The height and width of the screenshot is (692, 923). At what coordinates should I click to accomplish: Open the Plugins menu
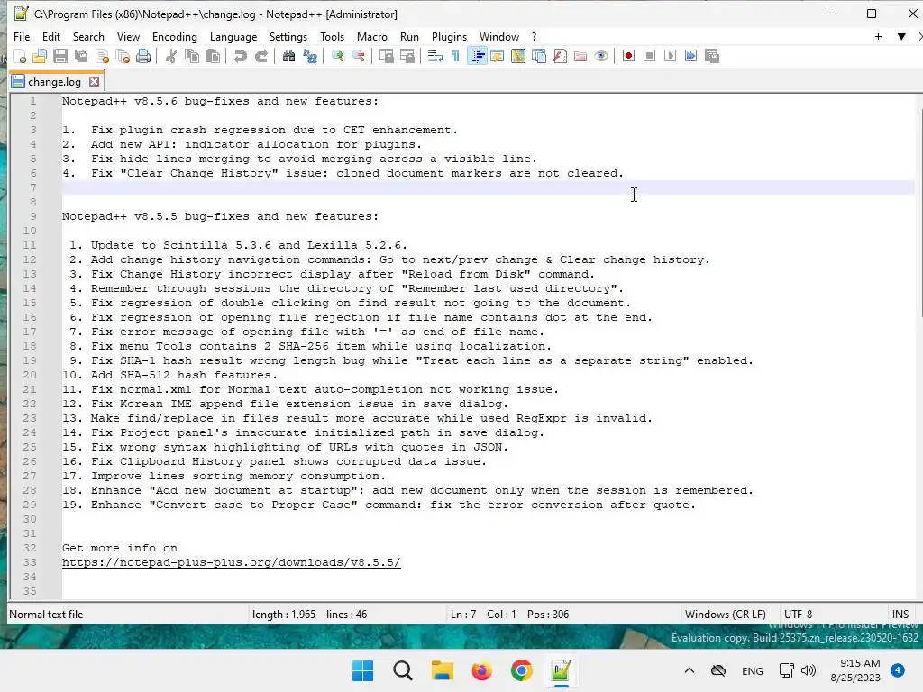[x=449, y=36]
